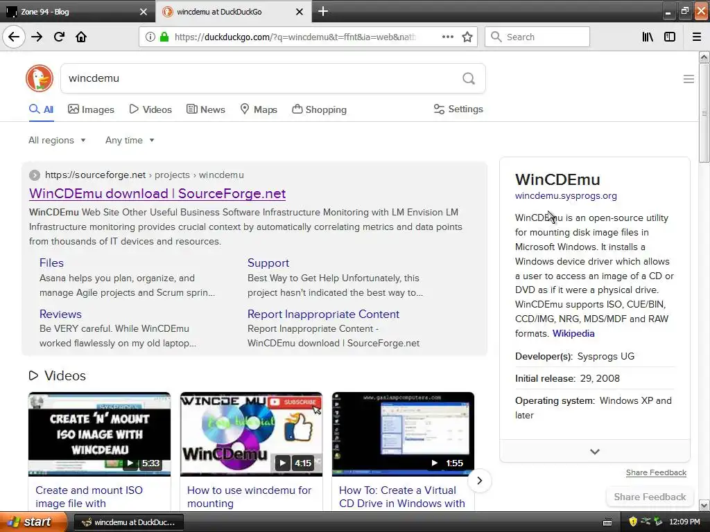This screenshot has width=710, height=532.
Task: Close the wincdemu at DuckDuckGo tab
Action: [300, 12]
